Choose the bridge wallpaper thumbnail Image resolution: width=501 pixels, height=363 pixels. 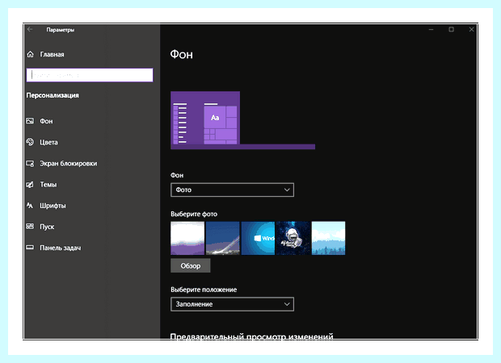[223, 238]
